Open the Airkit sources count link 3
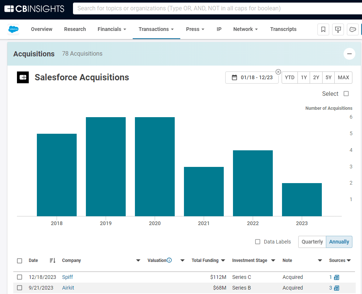The image size is (362, 294). click(x=331, y=288)
